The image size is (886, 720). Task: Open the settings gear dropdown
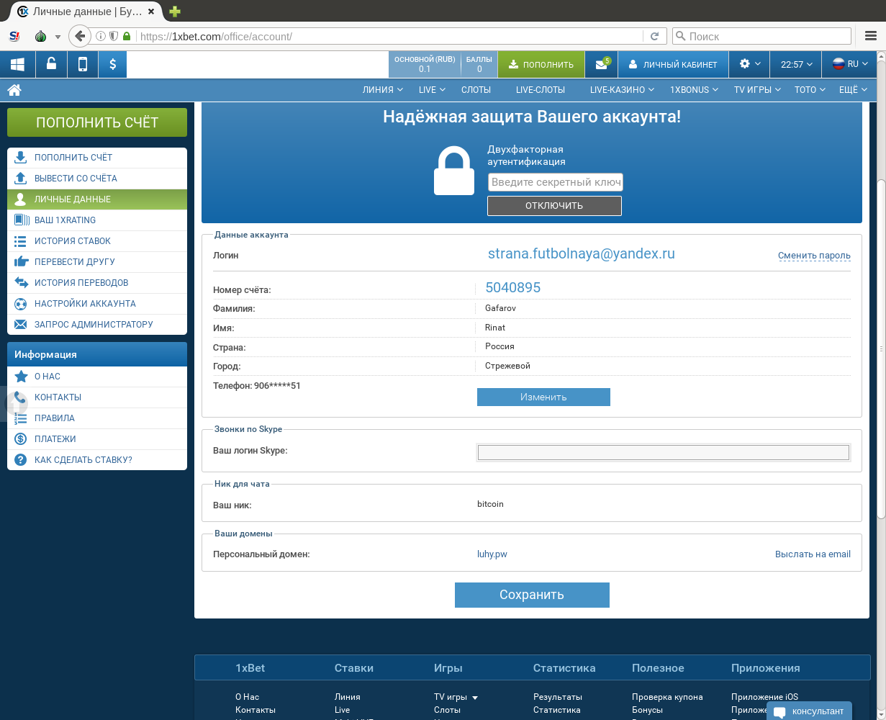tap(749, 64)
